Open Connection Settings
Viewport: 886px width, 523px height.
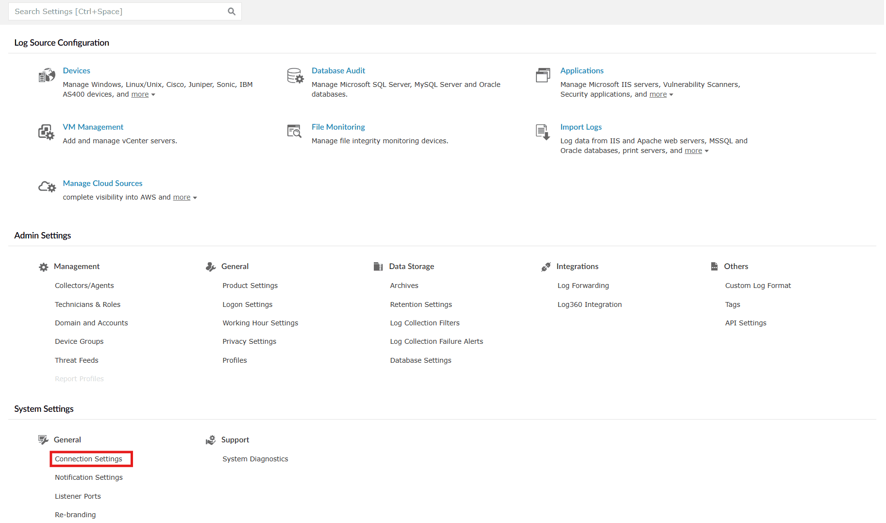point(88,459)
